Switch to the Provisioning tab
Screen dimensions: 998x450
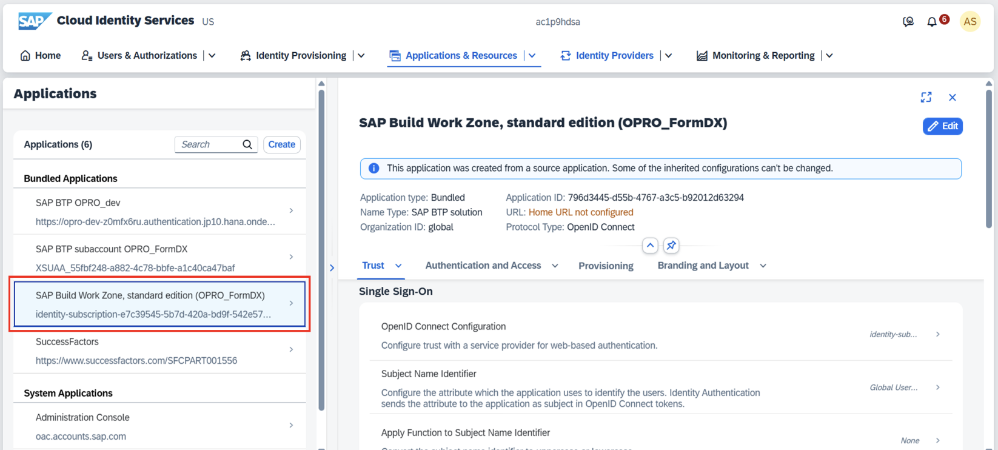(606, 266)
